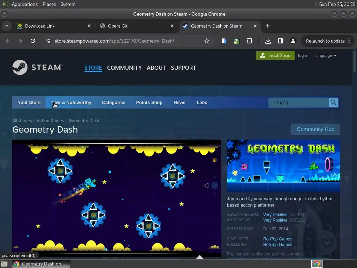Screen dimensions: 357x268
Task: Click the clock showing Sun Feb 25
Action: pos(337,4)
